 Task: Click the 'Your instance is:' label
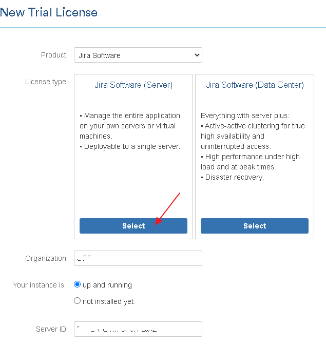[39, 285]
